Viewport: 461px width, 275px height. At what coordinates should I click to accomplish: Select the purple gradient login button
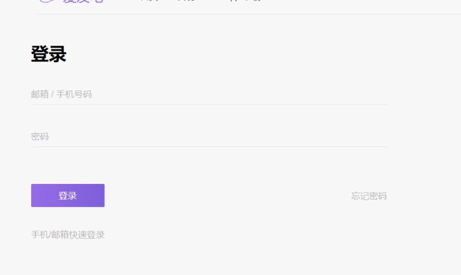(x=68, y=195)
